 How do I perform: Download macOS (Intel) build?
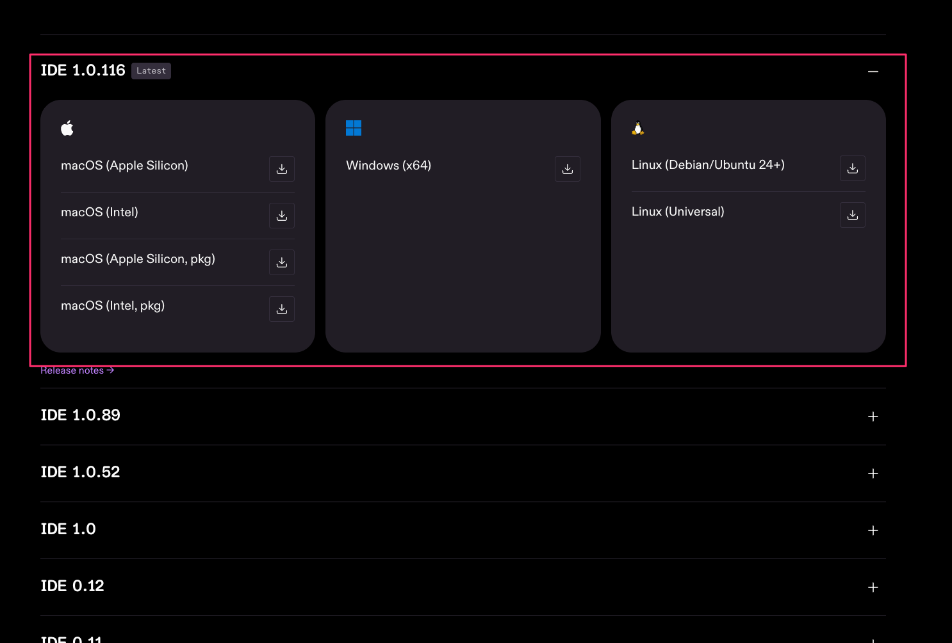click(282, 216)
